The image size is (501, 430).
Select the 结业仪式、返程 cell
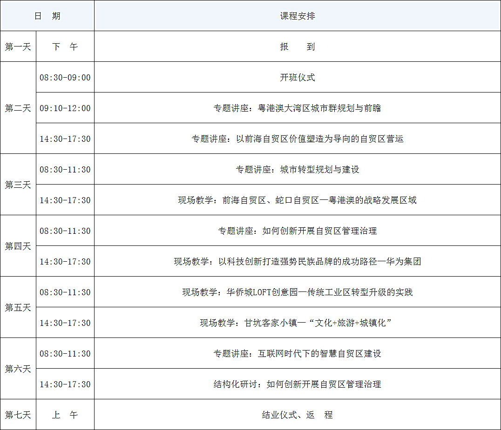[x=298, y=414]
